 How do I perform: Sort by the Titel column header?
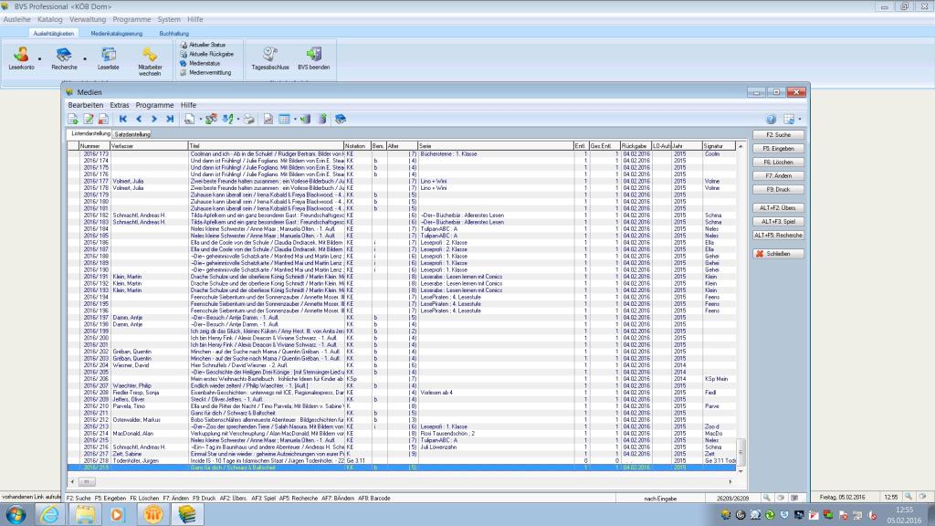coord(266,146)
